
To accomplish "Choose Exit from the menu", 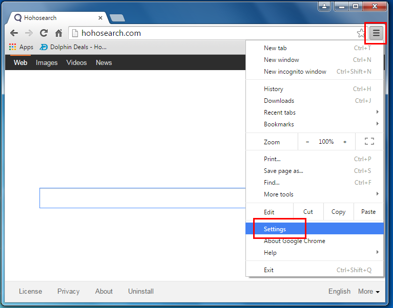I will (x=315, y=270).
